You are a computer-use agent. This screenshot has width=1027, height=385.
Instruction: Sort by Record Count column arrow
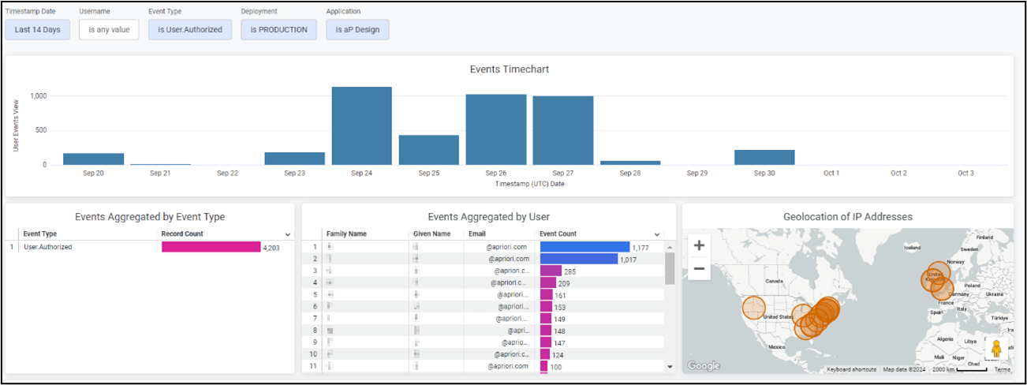point(287,234)
